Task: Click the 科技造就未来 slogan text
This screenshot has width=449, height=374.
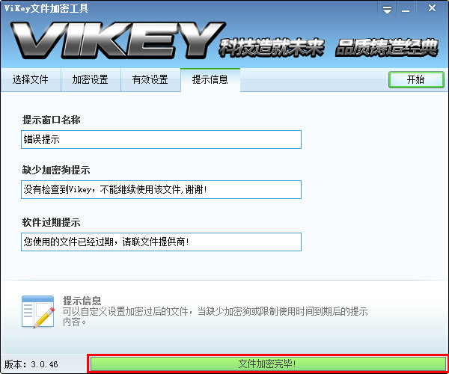Action: point(272,47)
